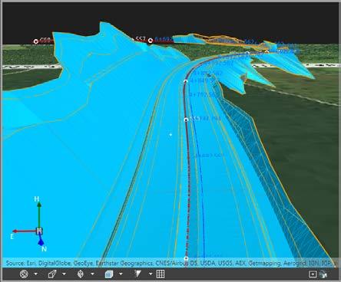Image resolution: width=341 pixels, height=282 pixels.
Task: Click the green H axis arrow
Action: tap(39, 215)
